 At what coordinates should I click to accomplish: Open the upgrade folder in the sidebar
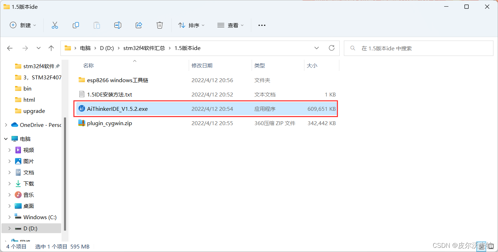tap(34, 111)
